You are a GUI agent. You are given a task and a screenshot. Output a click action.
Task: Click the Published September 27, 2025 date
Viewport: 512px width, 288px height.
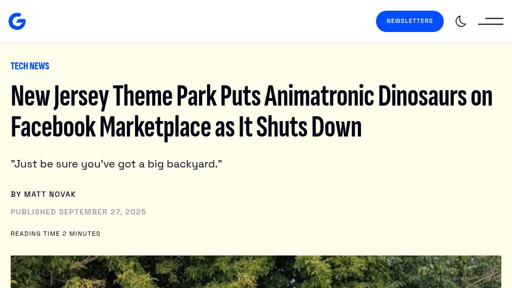tap(78, 212)
